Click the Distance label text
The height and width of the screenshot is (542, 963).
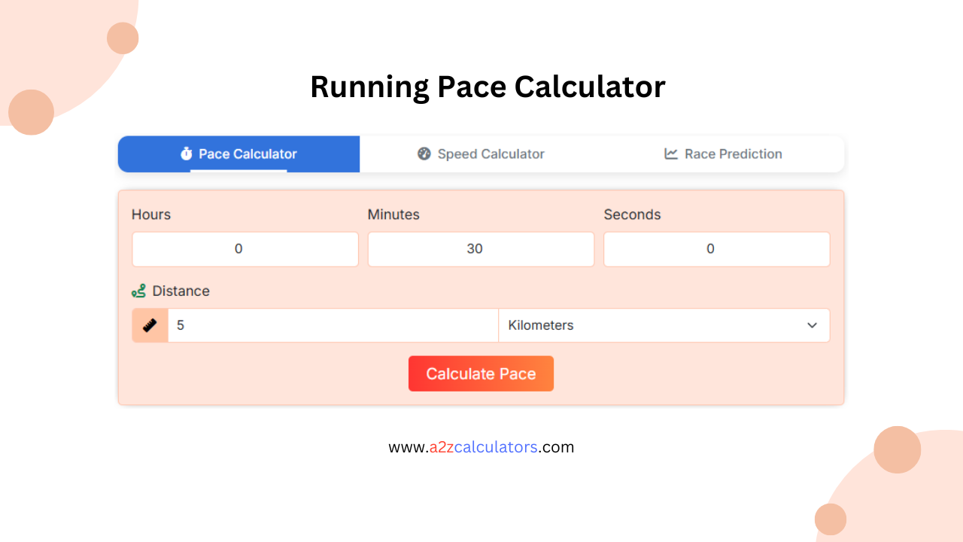(x=181, y=291)
